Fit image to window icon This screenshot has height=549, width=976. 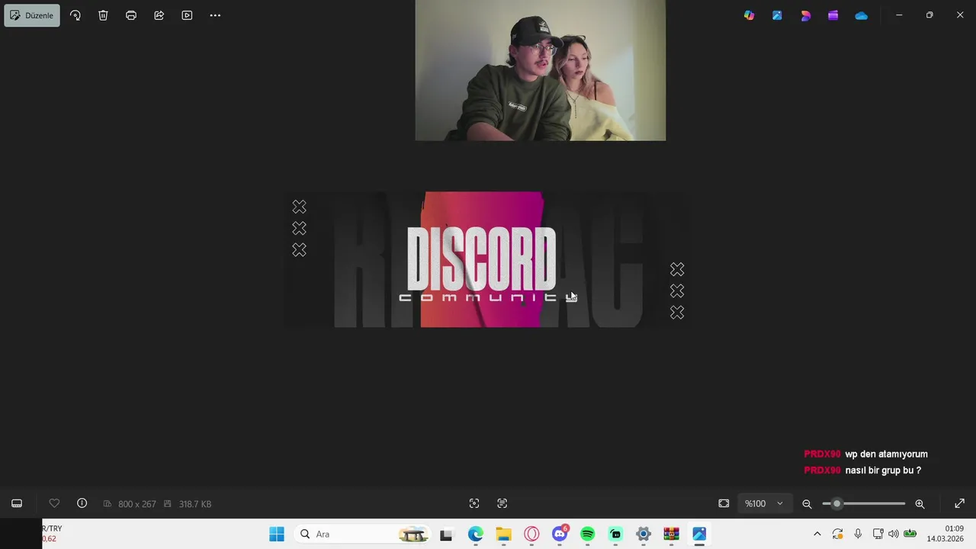coord(724,503)
